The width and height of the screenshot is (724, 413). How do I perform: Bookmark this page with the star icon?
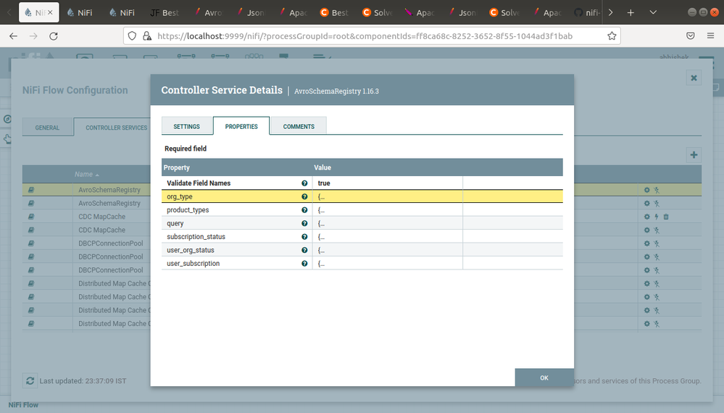click(612, 36)
